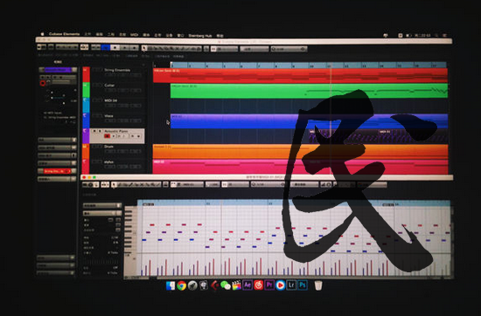Open WeChat from the dock
Screen dimensions: 481x316
pos(226,285)
